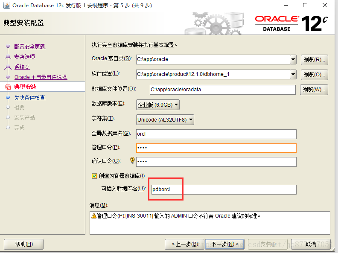Click the 帮助(H) button
This screenshot has height=253, width=338.
[x=24, y=244]
